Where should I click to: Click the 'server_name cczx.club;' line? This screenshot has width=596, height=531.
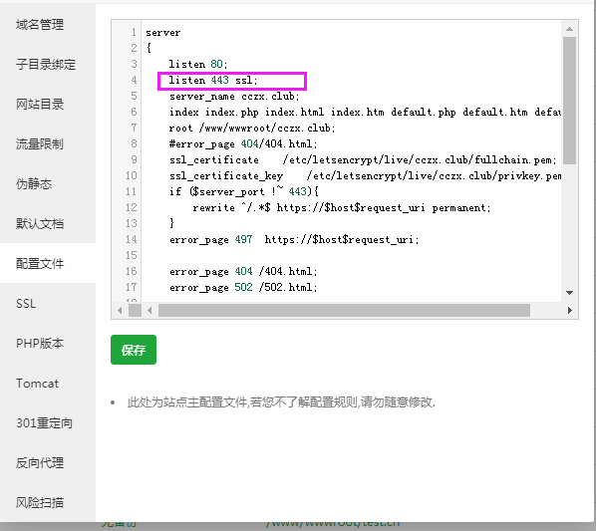[x=234, y=97]
